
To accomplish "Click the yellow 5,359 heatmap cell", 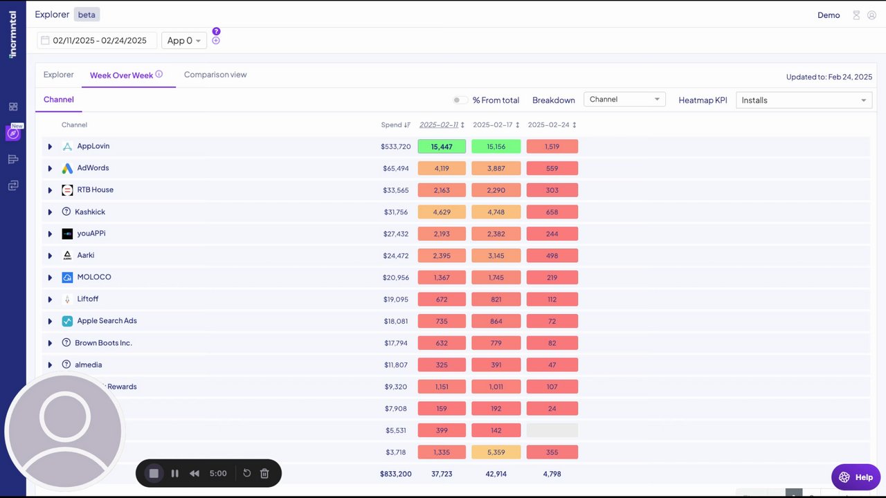I will click(x=496, y=452).
